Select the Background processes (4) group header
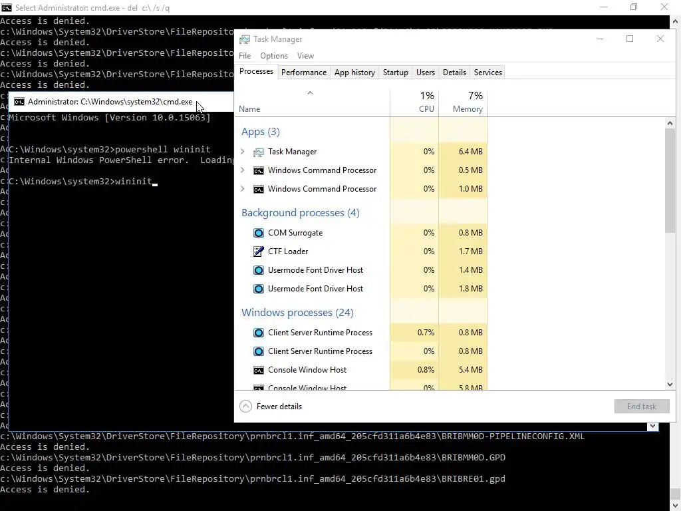This screenshot has height=511, width=681. [300, 213]
